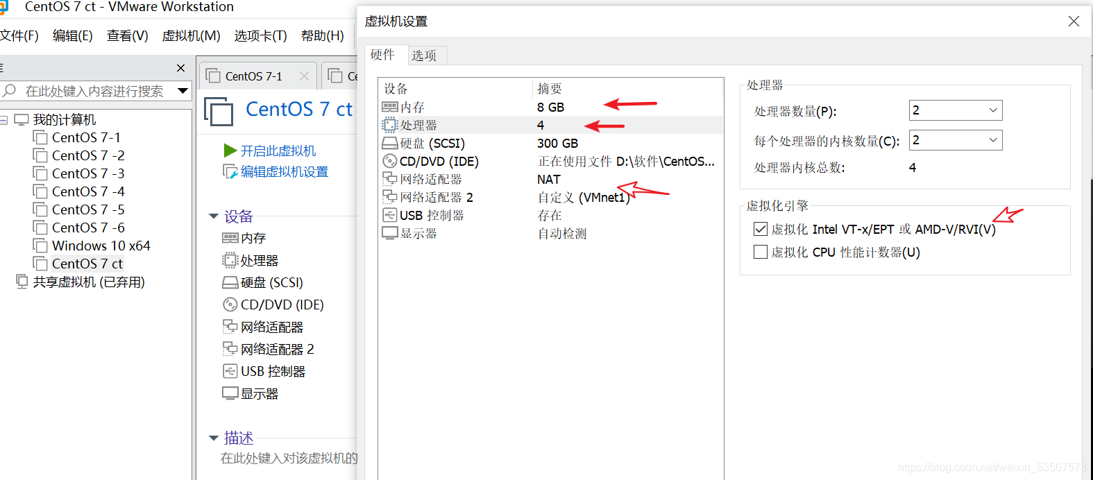
Task: Open the File (文件) menu
Action: point(19,35)
